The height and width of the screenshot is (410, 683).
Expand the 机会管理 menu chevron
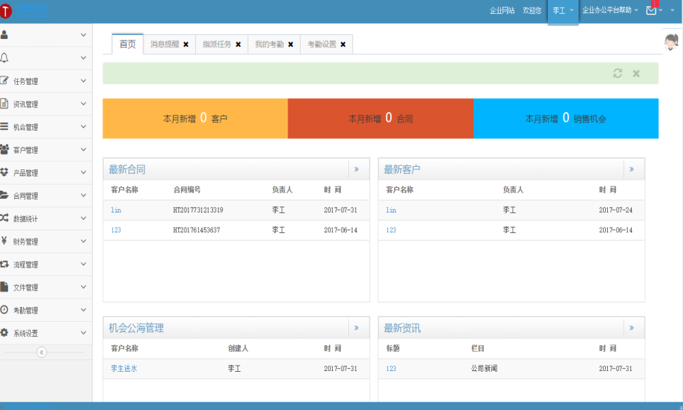pyautogui.click(x=83, y=126)
